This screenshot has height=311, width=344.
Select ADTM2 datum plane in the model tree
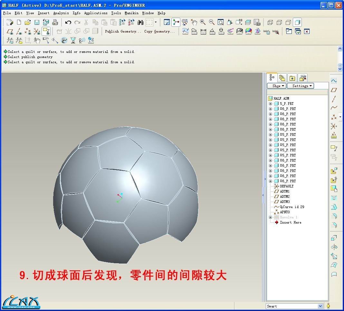[284, 196]
